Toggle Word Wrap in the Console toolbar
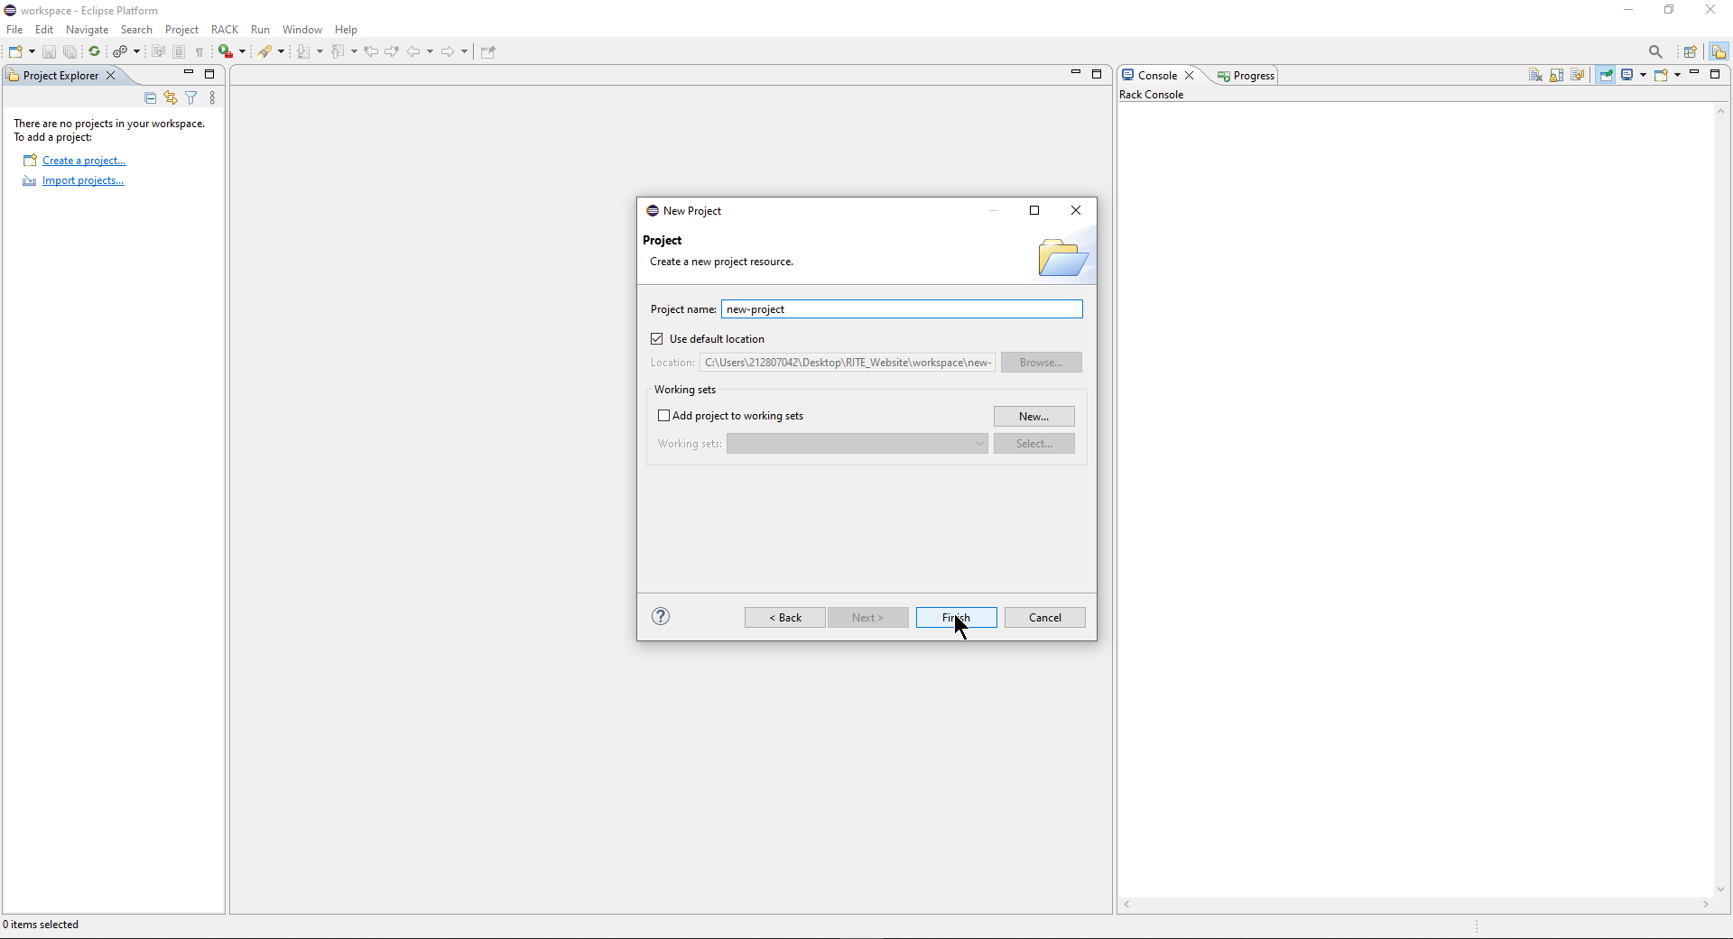The height and width of the screenshot is (939, 1733). coord(1578,75)
